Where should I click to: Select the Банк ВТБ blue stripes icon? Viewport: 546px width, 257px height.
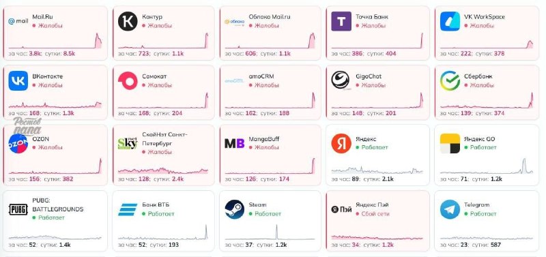click(128, 209)
